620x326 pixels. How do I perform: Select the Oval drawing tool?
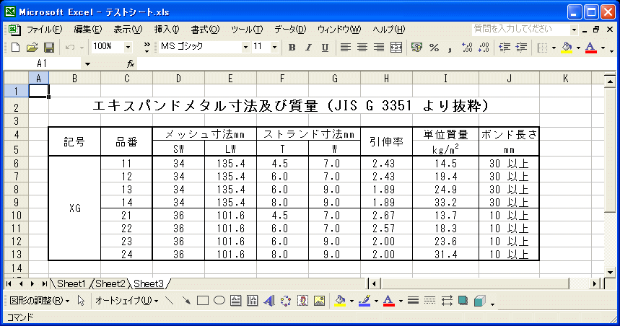click(x=219, y=301)
